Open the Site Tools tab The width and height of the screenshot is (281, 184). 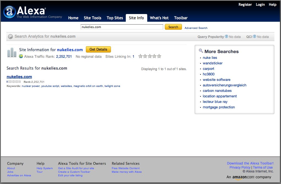click(92, 18)
